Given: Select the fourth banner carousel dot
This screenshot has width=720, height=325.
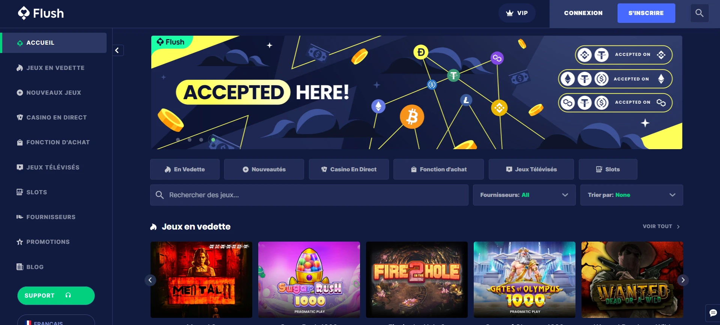Looking at the screenshot, I should pos(213,140).
